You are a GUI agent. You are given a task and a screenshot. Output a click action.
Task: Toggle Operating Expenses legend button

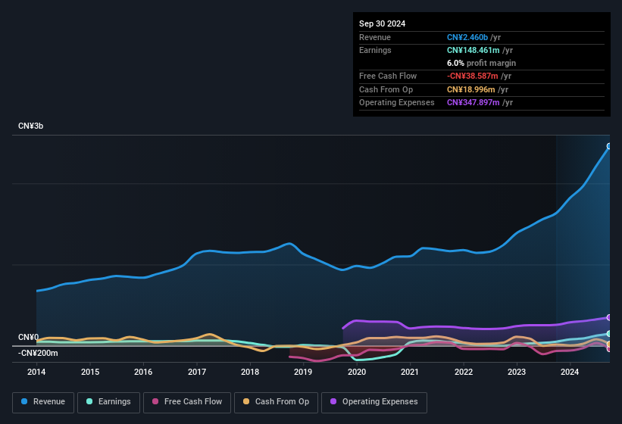click(374, 402)
